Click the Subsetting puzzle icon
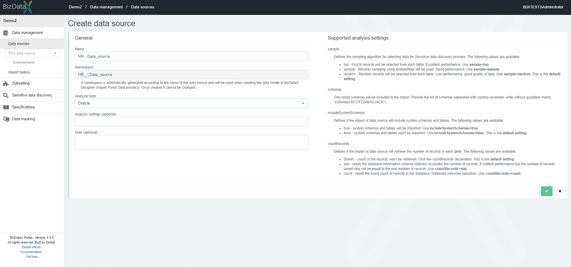The width and height of the screenshot is (571, 267). 6,84
